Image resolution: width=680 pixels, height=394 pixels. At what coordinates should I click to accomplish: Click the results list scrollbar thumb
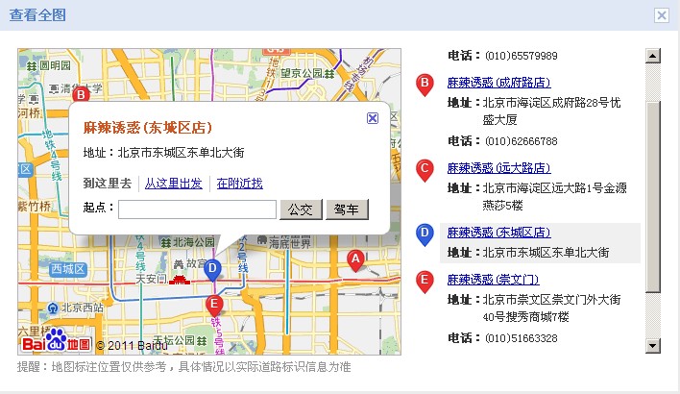[x=653, y=197]
